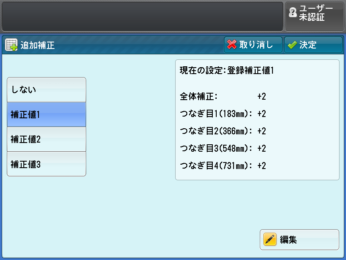Click the つなぎ目1(183mm) value line

point(223,114)
